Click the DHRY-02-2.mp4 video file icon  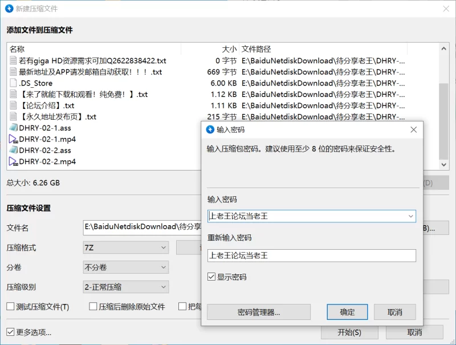14,161
